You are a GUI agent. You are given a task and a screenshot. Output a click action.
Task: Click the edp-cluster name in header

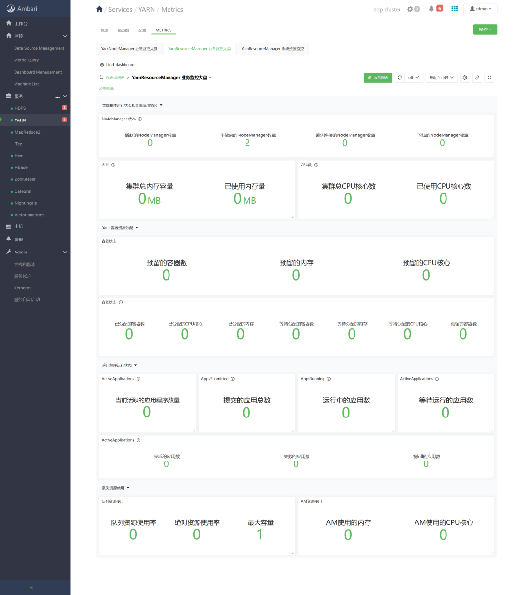387,9
